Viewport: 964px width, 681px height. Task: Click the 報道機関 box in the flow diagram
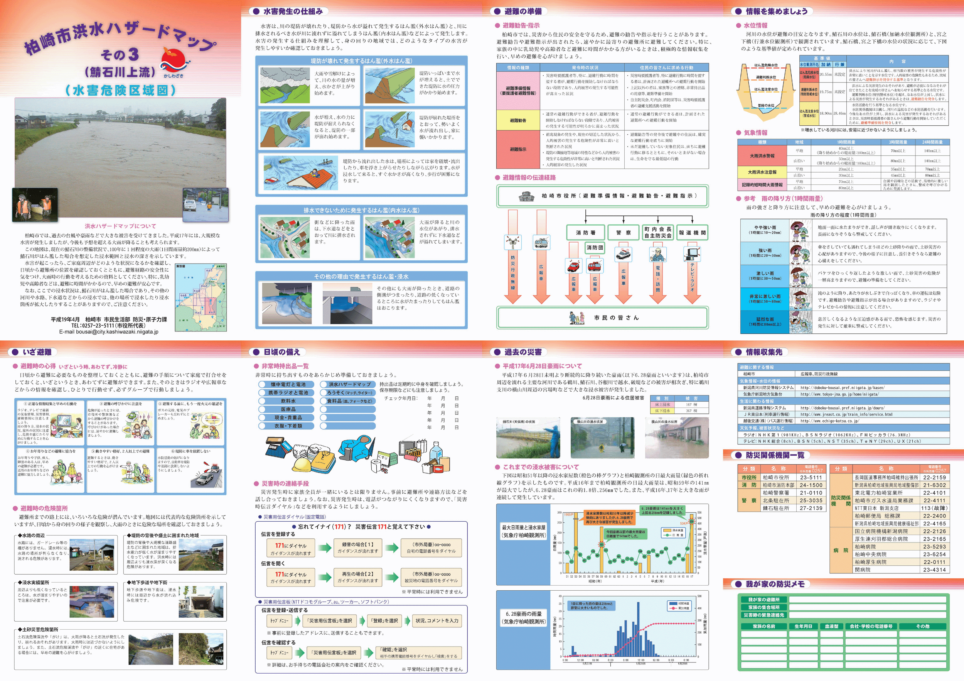pyautogui.click(x=693, y=233)
